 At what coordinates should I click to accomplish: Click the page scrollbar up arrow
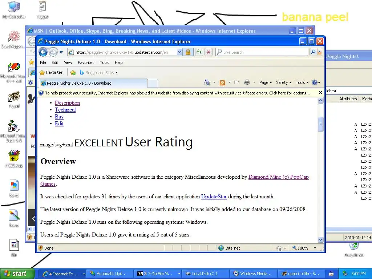(x=320, y=101)
